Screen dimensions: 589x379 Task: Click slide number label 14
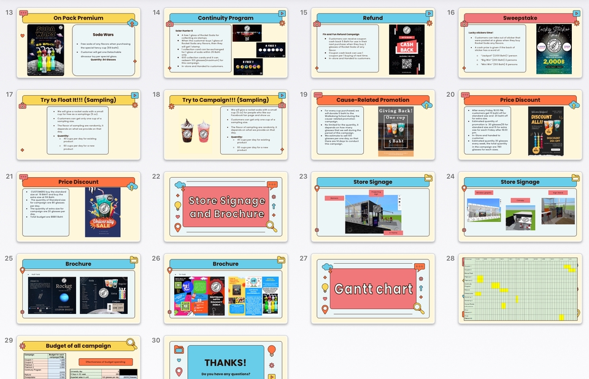[x=156, y=12]
